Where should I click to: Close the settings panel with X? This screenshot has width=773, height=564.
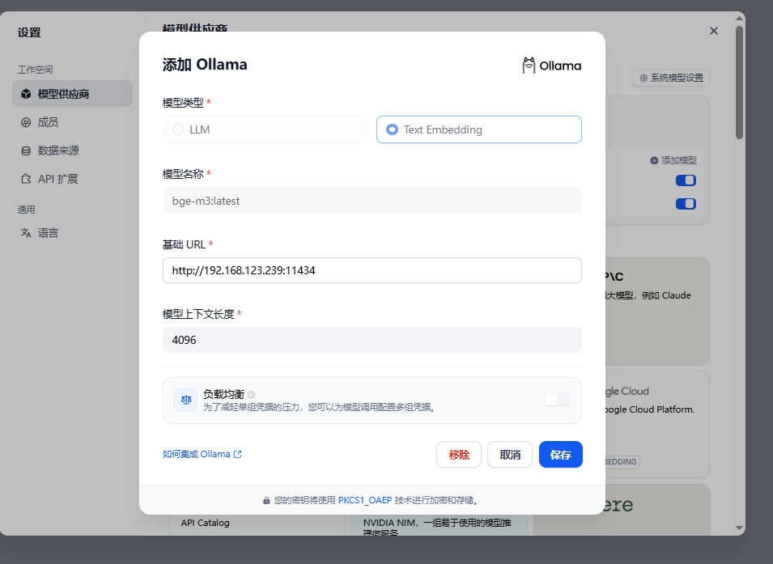click(713, 31)
